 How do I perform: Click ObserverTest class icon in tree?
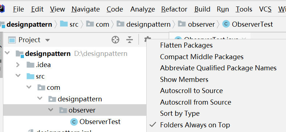point(74,122)
